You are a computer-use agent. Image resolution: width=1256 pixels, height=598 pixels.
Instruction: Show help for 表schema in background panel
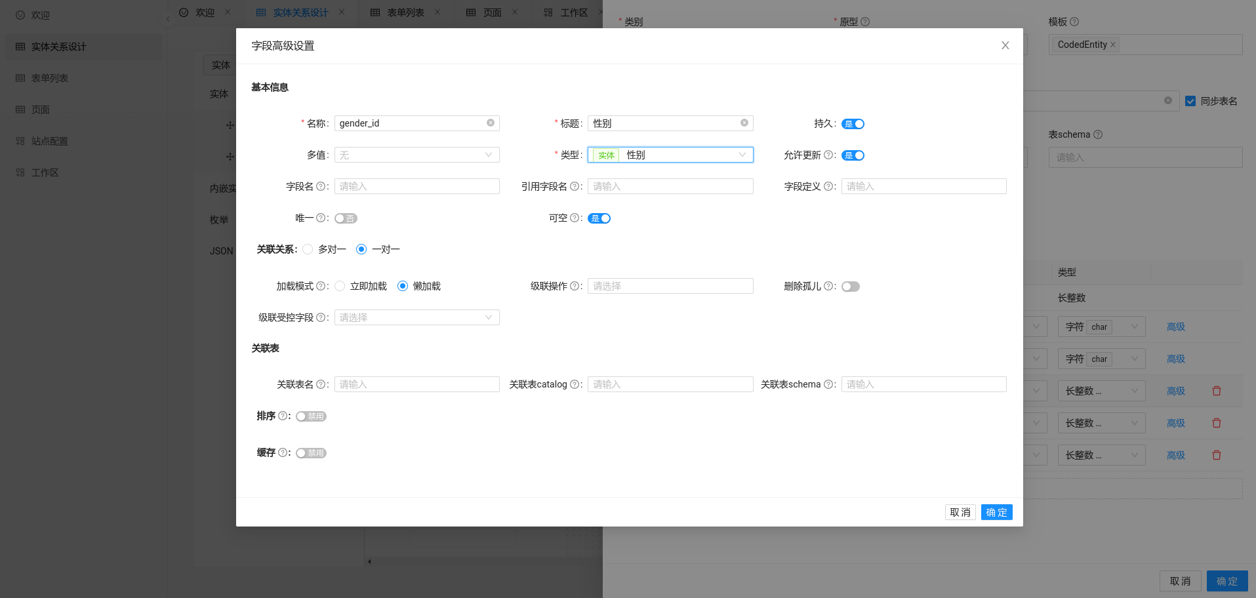click(1098, 134)
